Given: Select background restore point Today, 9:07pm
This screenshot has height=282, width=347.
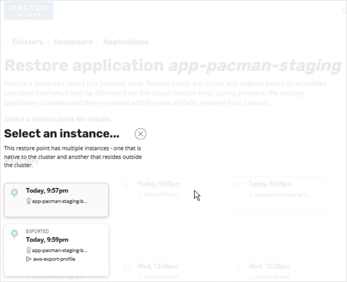Looking at the screenshot, I should click(168, 194).
